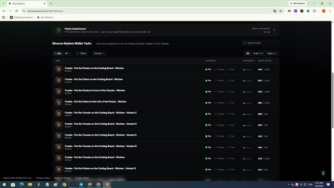Open the Cookie Policy link
The image size is (334, 188).
coord(82,178)
